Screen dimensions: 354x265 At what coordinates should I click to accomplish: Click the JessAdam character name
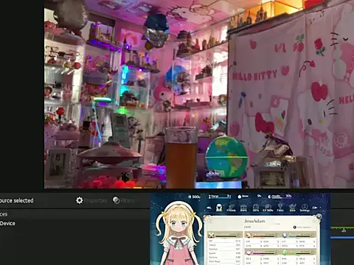point(254,221)
